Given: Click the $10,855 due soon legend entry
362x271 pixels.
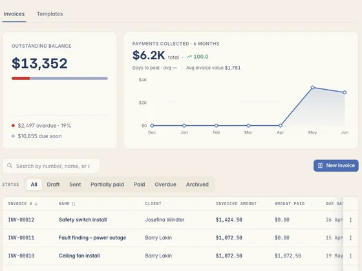Looking at the screenshot, I should click(x=37, y=136).
